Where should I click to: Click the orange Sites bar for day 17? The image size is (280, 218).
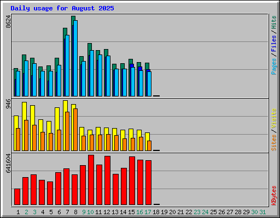pyautogui.click(x=149, y=146)
